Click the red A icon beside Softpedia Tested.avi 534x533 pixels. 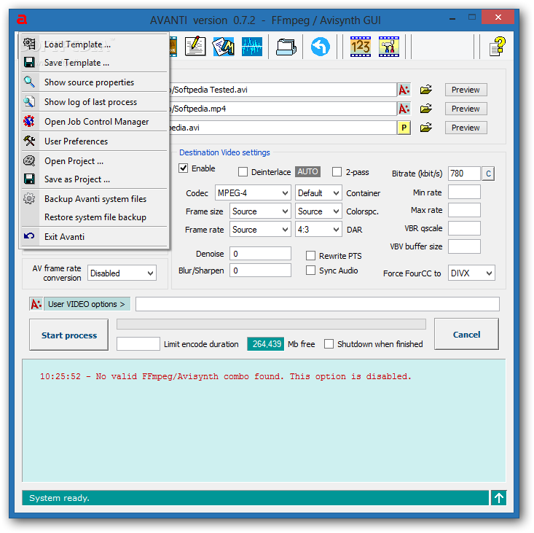pos(404,90)
